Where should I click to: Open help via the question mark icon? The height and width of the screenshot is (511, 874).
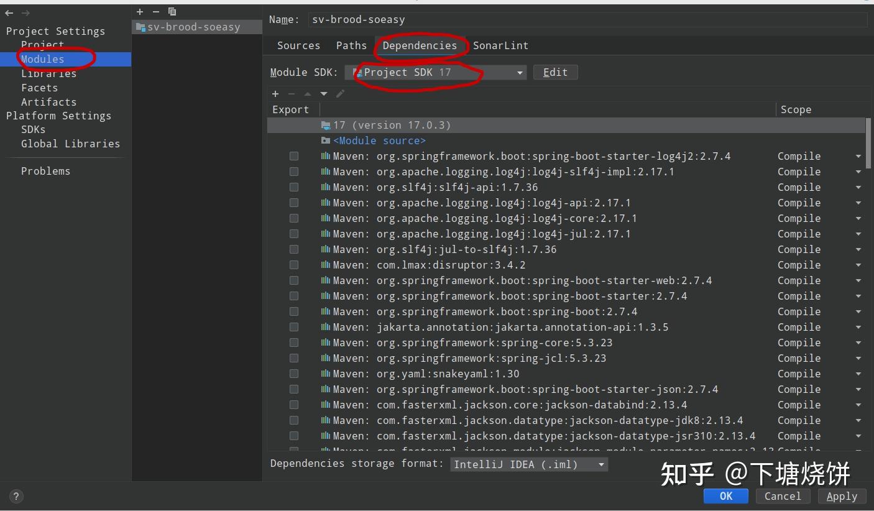[x=16, y=496]
